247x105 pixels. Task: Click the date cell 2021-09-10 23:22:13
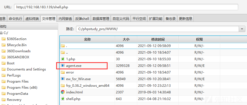pyautogui.click(x=154, y=86)
